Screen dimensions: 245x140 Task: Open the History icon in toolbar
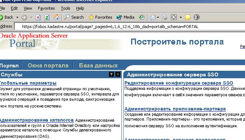pos(142,17)
